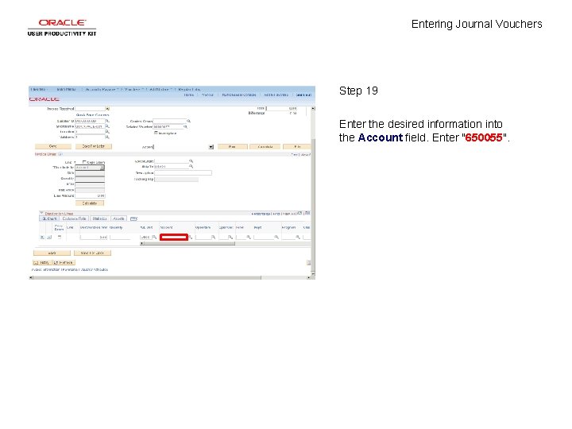
Task: Click the Account input field
Action: (174, 237)
